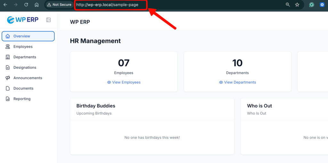Click the Designations document icon in sidebar

click(x=8, y=67)
